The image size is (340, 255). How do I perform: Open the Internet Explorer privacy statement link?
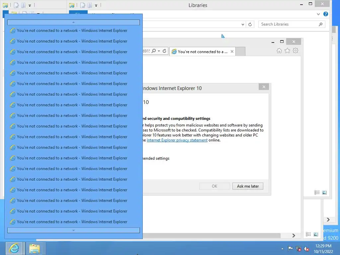(x=177, y=140)
